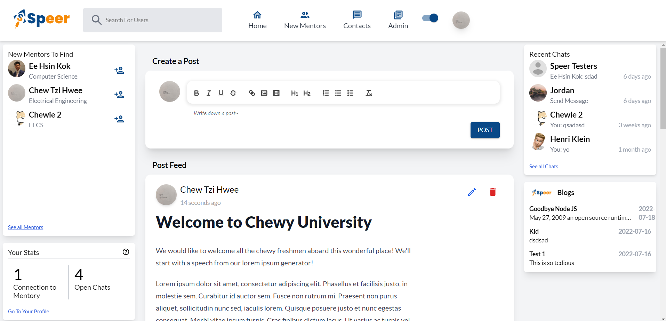This screenshot has height=321, width=666.
Task: Edit Chew Tzi Hwee's post with pencil
Action: pyautogui.click(x=472, y=192)
